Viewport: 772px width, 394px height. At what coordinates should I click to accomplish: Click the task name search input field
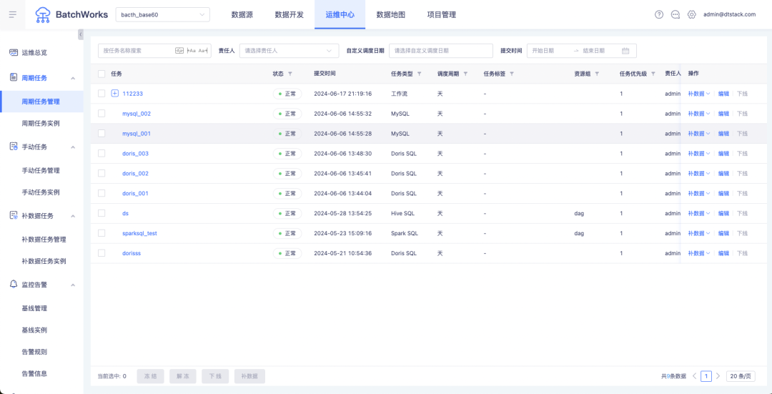pos(137,51)
